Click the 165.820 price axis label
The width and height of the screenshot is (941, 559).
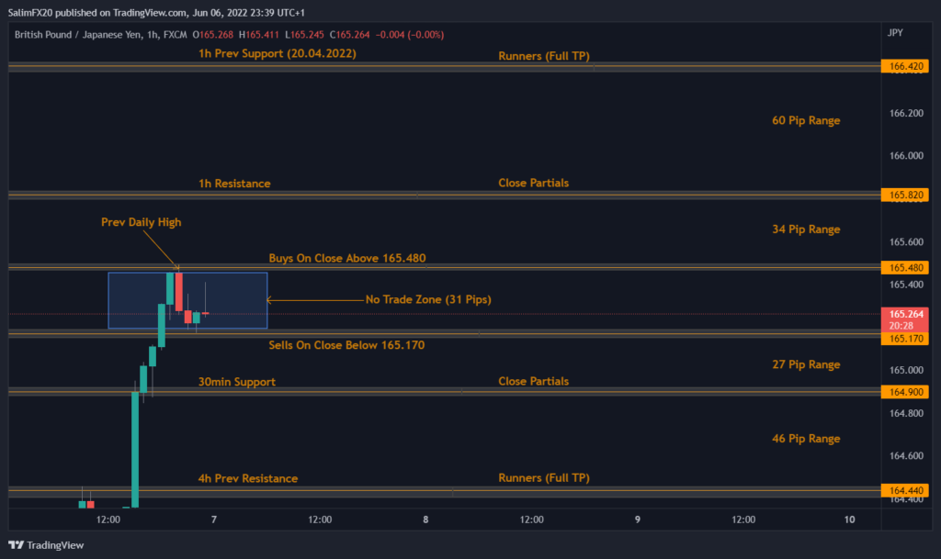click(905, 196)
